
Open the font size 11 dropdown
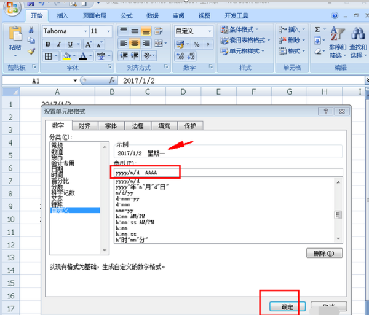[x=108, y=31]
